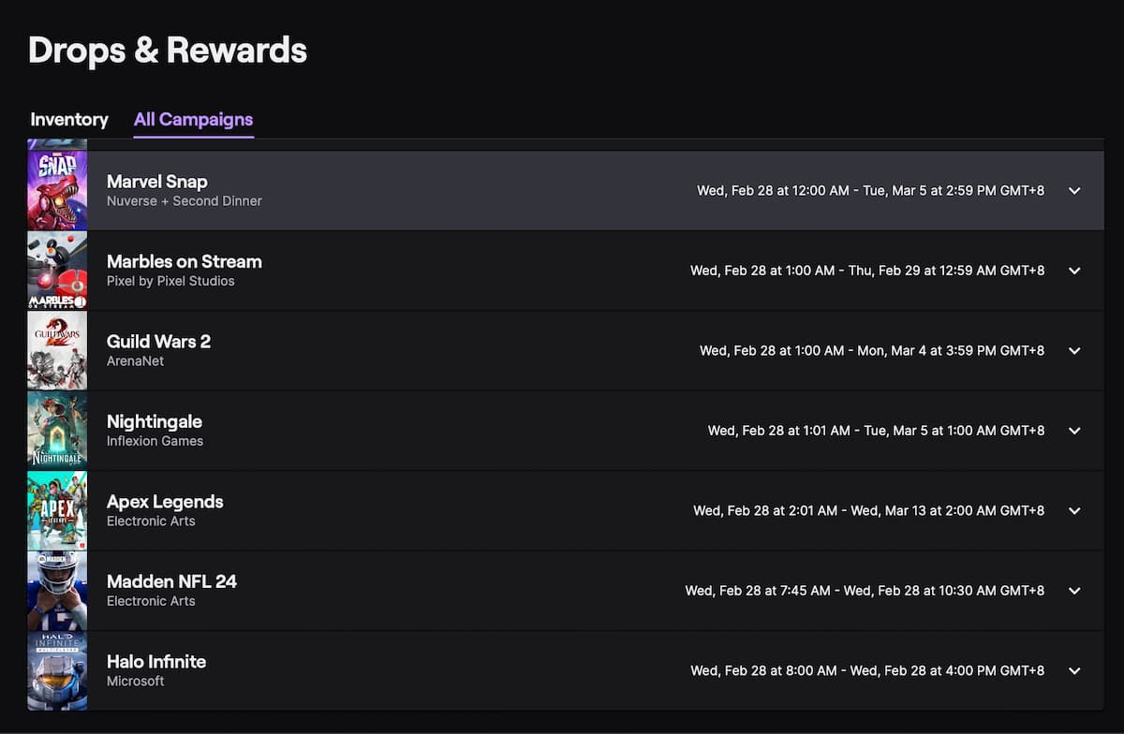Expand the Marvel Snap campaign chevron
1124x734 pixels.
(1074, 191)
